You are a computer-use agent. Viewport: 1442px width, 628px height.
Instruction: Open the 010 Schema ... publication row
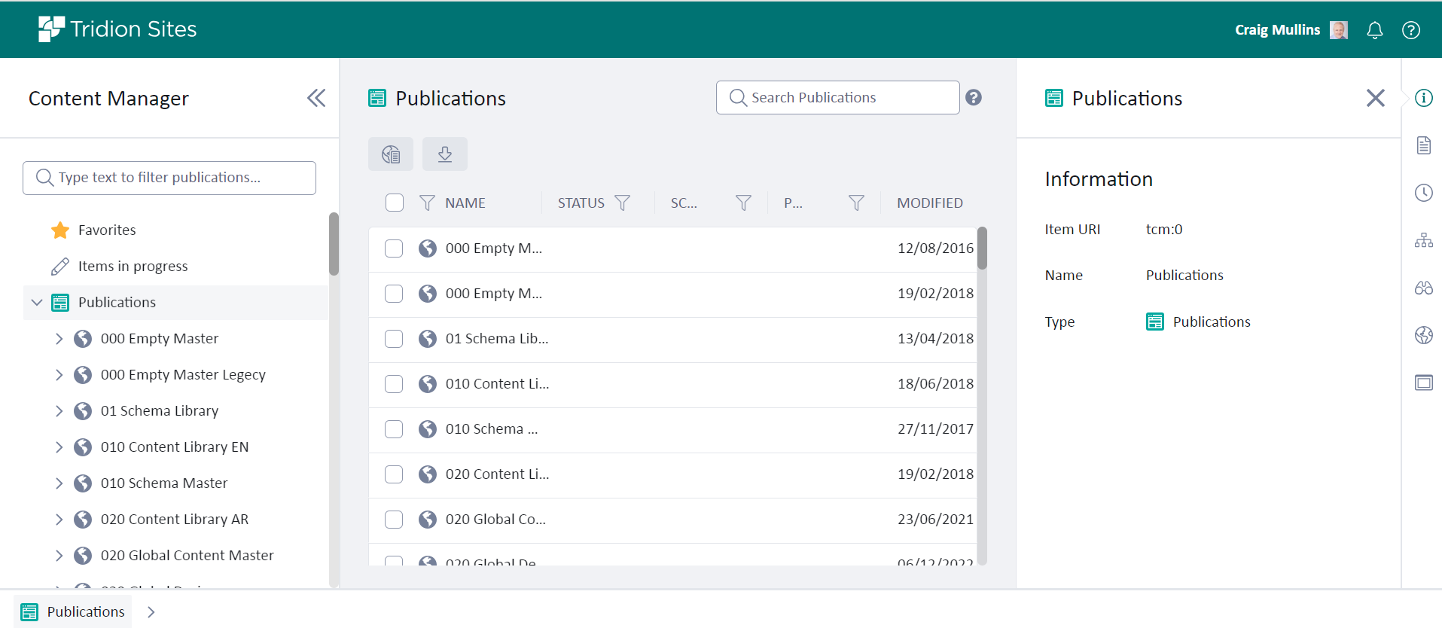coord(672,429)
